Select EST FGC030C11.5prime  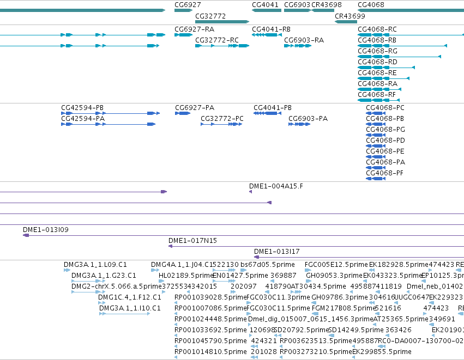point(278,308)
